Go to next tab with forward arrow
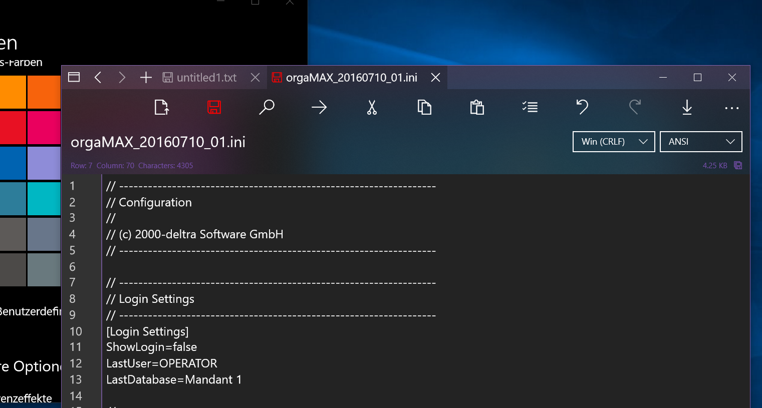This screenshot has width=762, height=408. click(122, 77)
